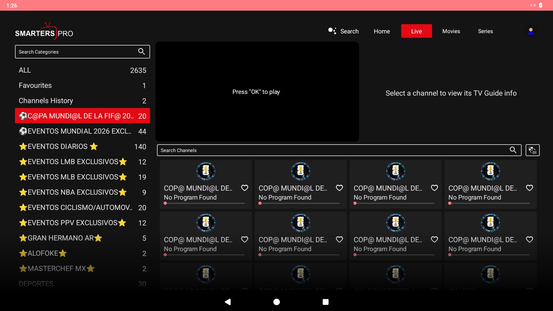Open the Search tab in the top navigation

[x=349, y=31]
